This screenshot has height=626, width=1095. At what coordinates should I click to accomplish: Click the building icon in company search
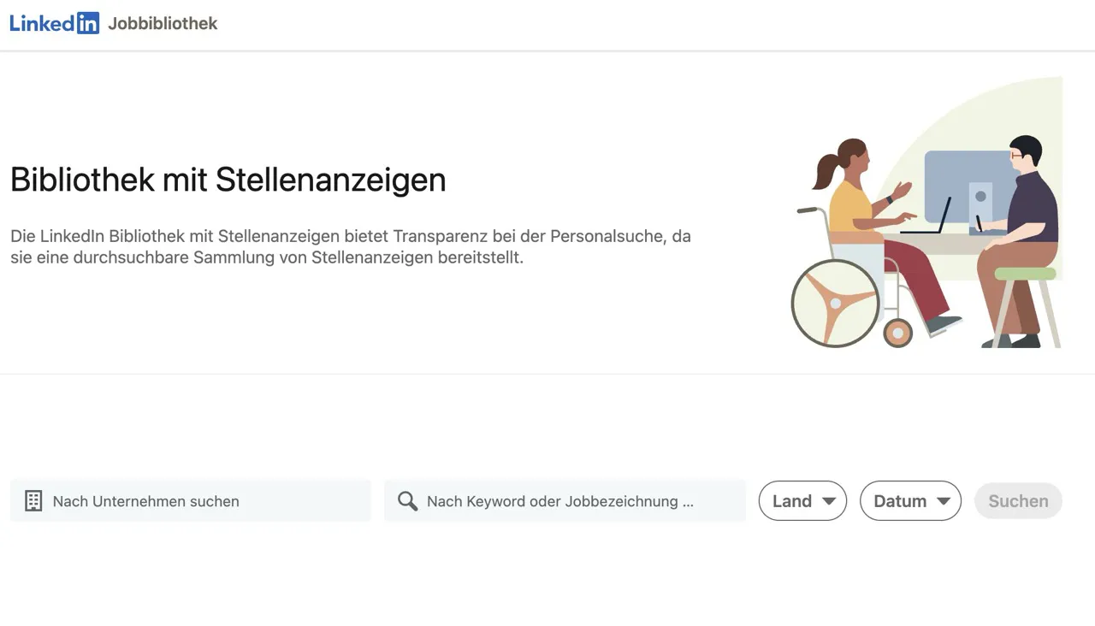click(33, 501)
